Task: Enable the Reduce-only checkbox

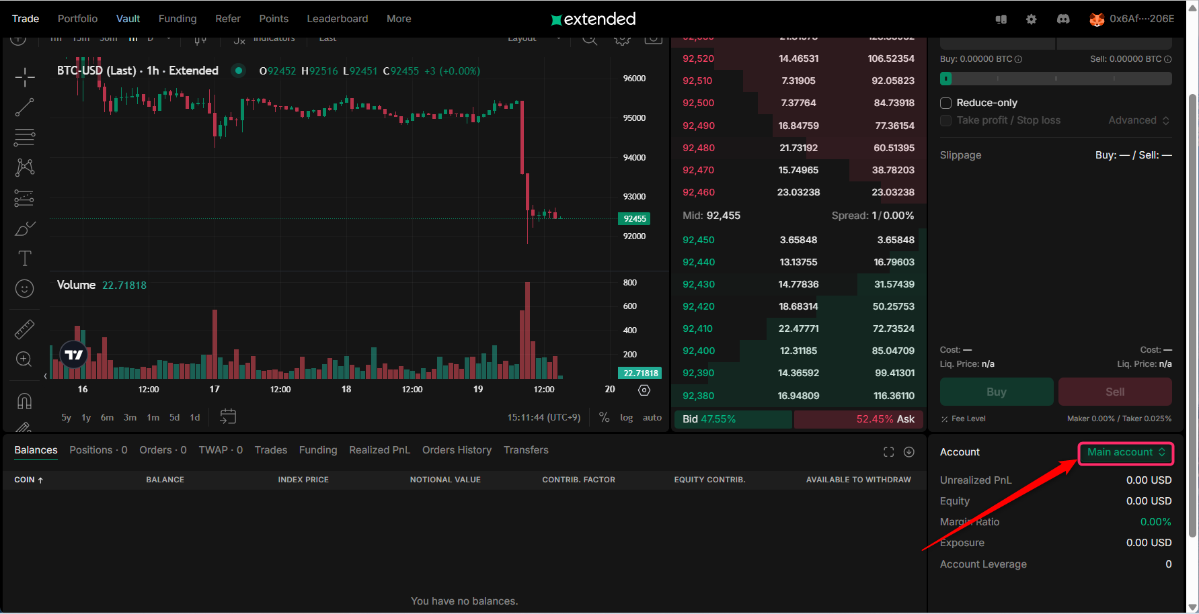Action: click(945, 103)
